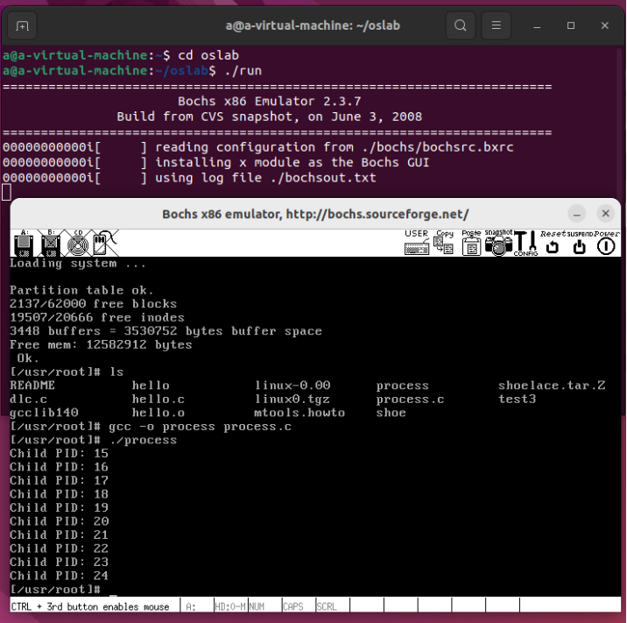Click 'process.c' in the ls output

pos(410,400)
